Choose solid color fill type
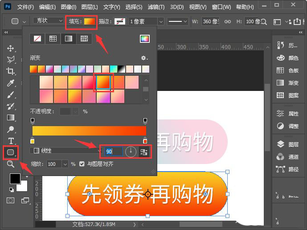The height and width of the screenshot is (230, 307). [x=53, y=39]
